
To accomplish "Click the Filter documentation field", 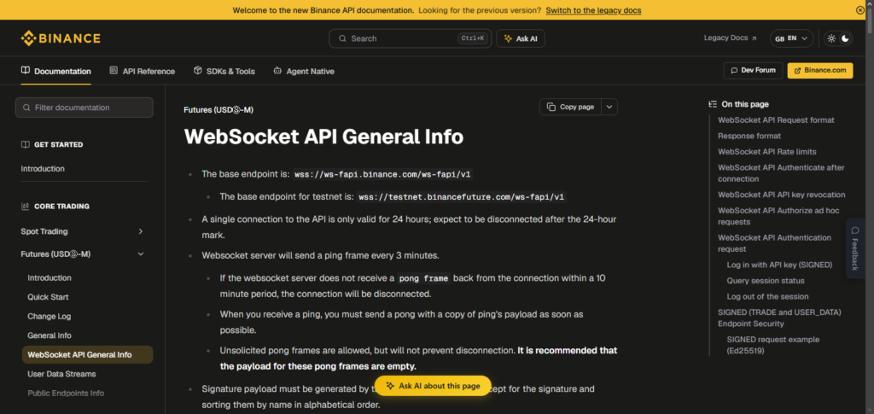I will (84, 108).
